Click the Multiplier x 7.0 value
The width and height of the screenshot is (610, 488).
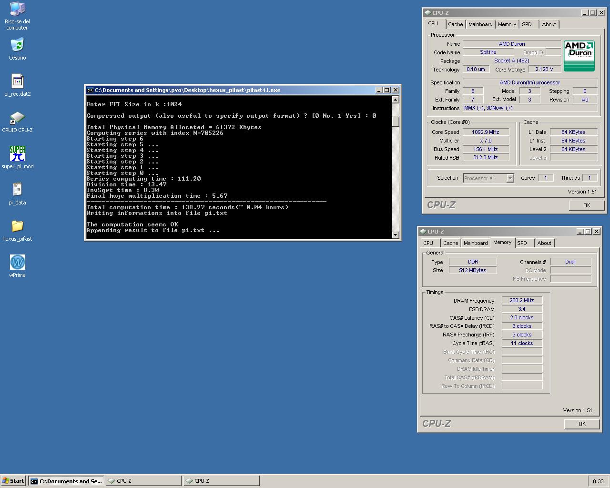coord(486,141)
